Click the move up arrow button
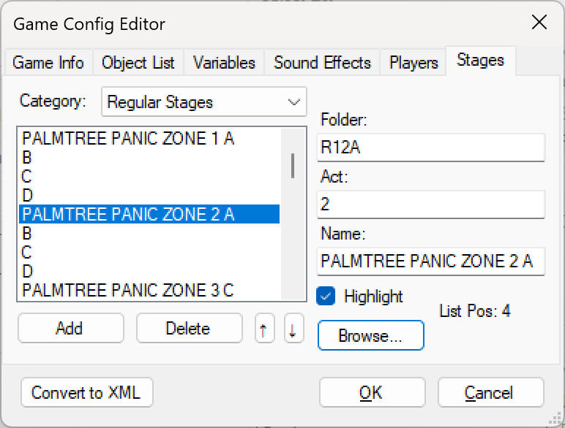565x428 pixels. tap(263, 329)
